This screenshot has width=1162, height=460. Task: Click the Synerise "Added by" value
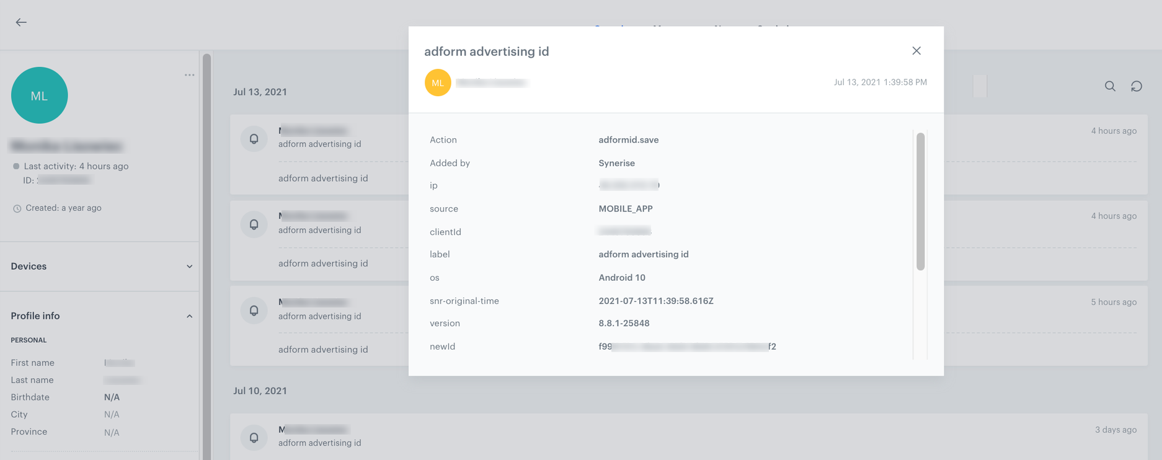click(616, 163)
